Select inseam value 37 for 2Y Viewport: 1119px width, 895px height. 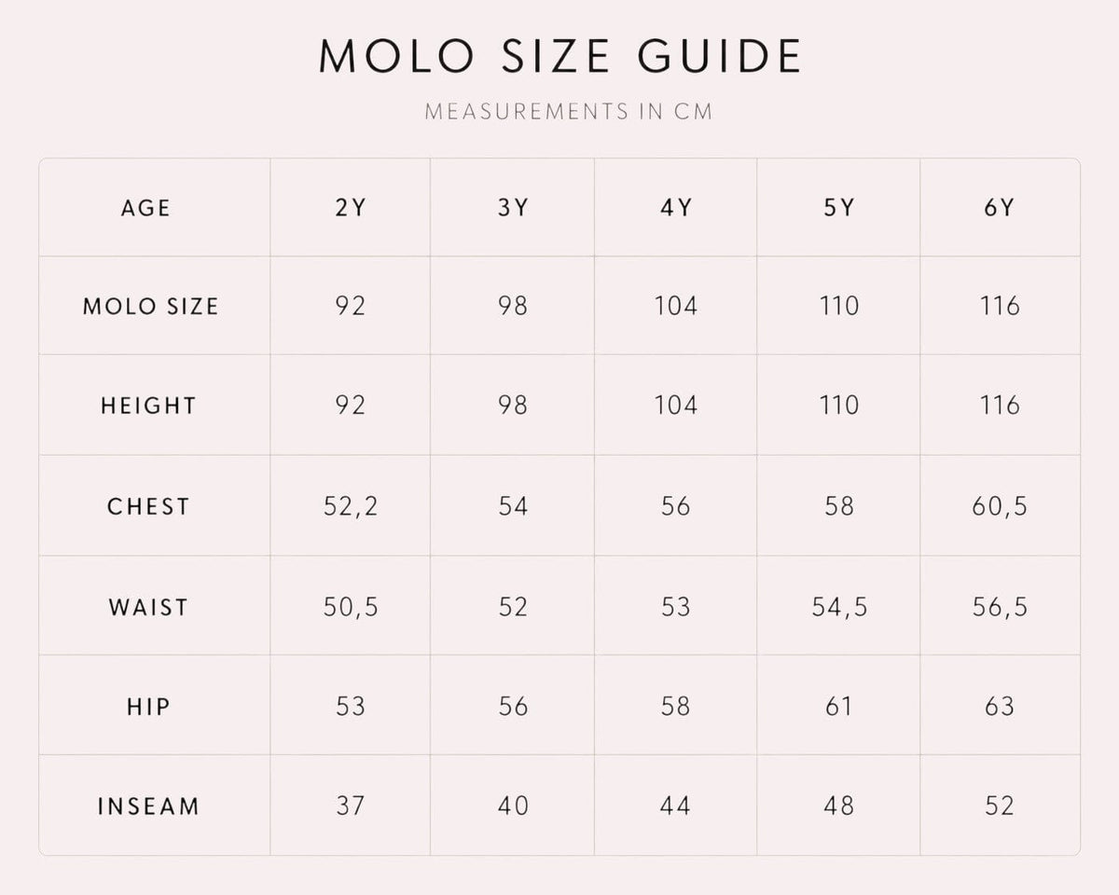[351, 806]
